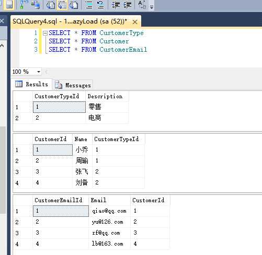Click CustomerType in query line 1
Image resolution: width=262 pixels, height=255 pixels.
point(121,33)
